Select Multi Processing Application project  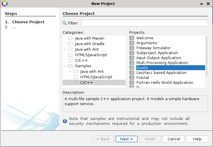tap(162, 63)
